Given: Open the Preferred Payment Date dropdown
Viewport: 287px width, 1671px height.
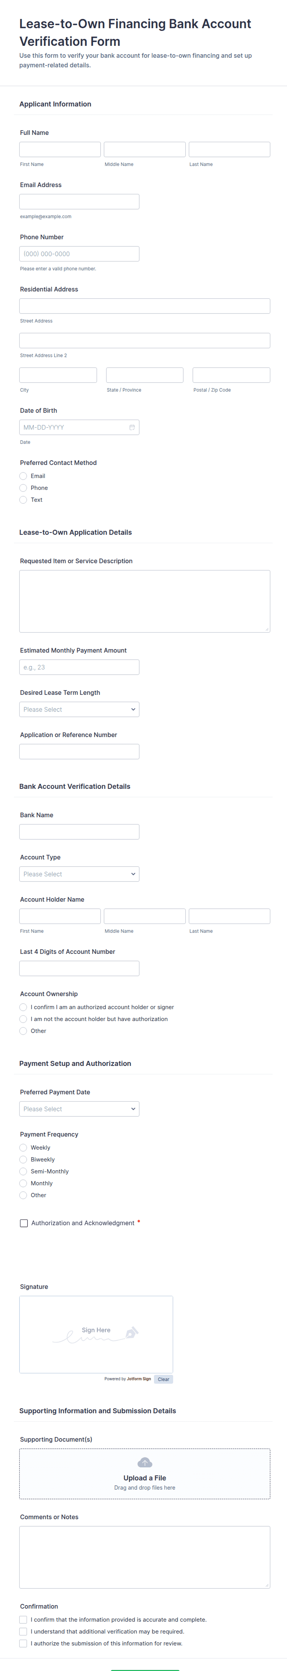Looking at the screenshot, I should click(79, 1109).
